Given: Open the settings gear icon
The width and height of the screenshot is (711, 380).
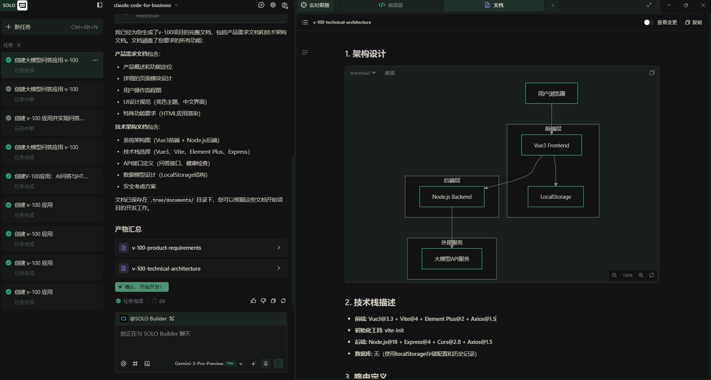Looking at the screenshot, I should (x=273, y=5).
